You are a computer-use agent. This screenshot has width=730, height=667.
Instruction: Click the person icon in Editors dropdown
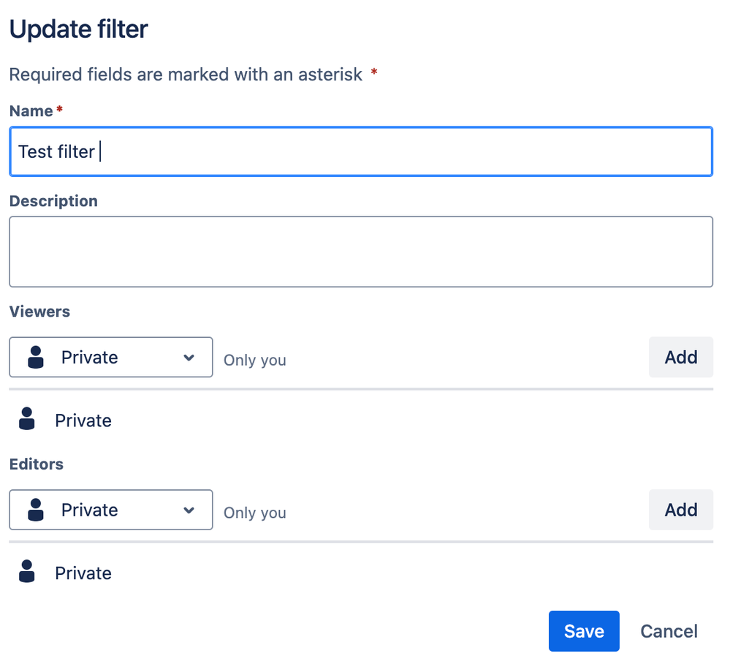click(x=35, y=510)
